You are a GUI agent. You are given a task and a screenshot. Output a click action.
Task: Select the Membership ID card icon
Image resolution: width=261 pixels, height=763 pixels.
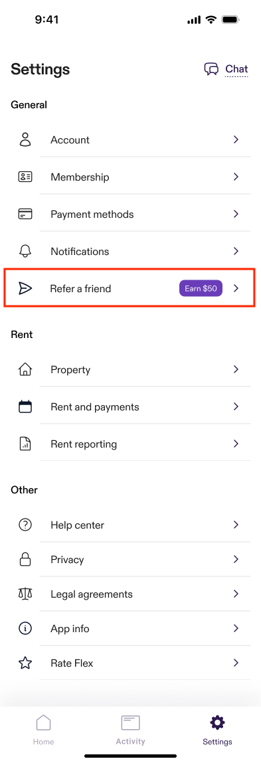coord(25,177)
